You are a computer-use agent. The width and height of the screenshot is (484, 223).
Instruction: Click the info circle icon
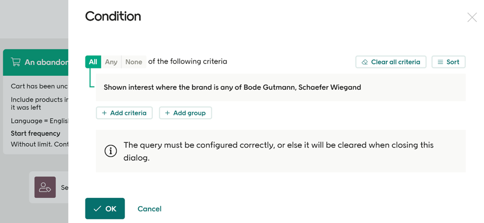click(111, 151)
